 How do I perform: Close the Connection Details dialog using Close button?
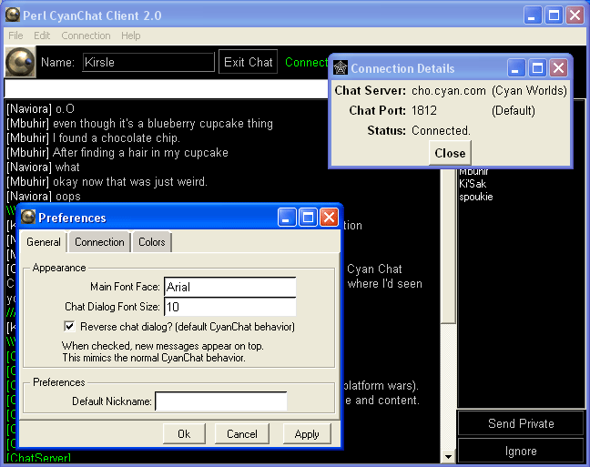[450, 153]
